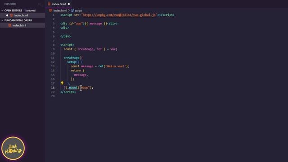Open Explorer more actions ellipsis menu

[x=40, y=4]
